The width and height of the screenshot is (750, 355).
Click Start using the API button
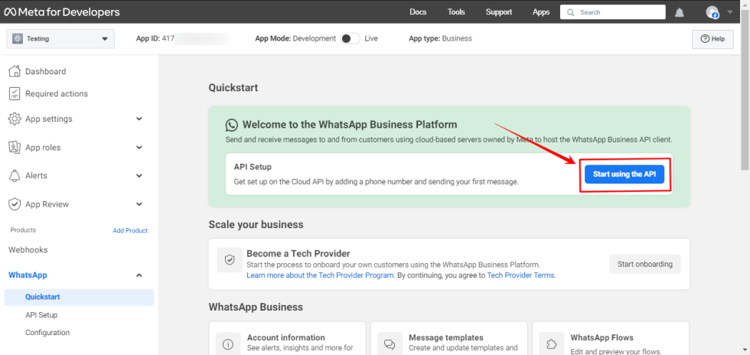tap(624, 174)
